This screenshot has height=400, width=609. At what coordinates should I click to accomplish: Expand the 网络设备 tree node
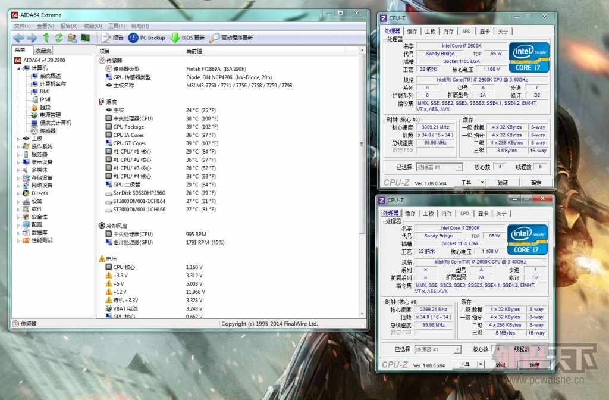tap(18, 186)
